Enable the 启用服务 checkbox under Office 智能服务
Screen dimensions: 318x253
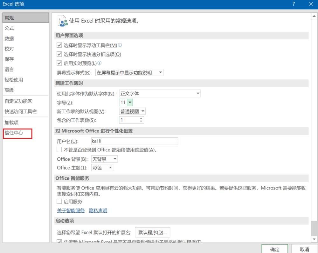(x=59, y=201)
